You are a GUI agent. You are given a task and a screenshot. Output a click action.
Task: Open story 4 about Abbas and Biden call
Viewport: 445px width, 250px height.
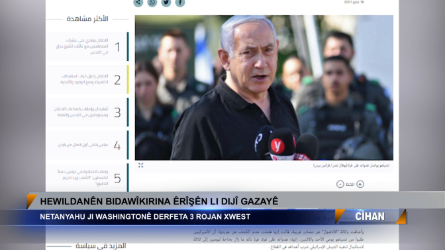(87, 145)
